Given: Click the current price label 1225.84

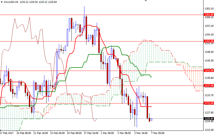Looking at the screenshot, I should click(209, 118).
